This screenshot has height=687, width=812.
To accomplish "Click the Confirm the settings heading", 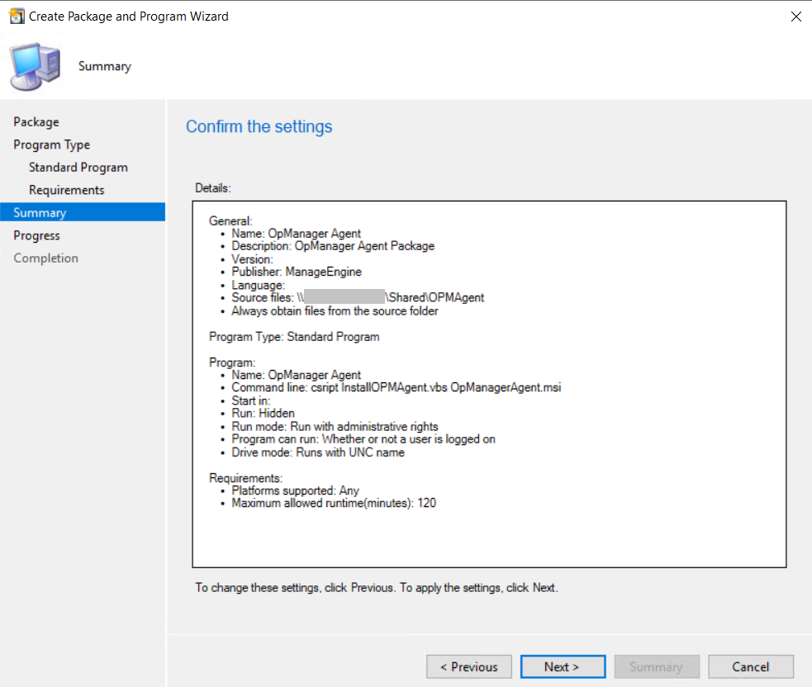I will (x=259, y=126).
